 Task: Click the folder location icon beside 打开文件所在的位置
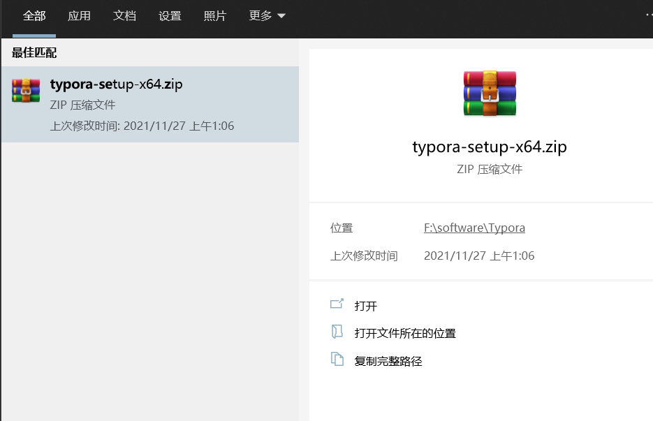click(337, 332)
